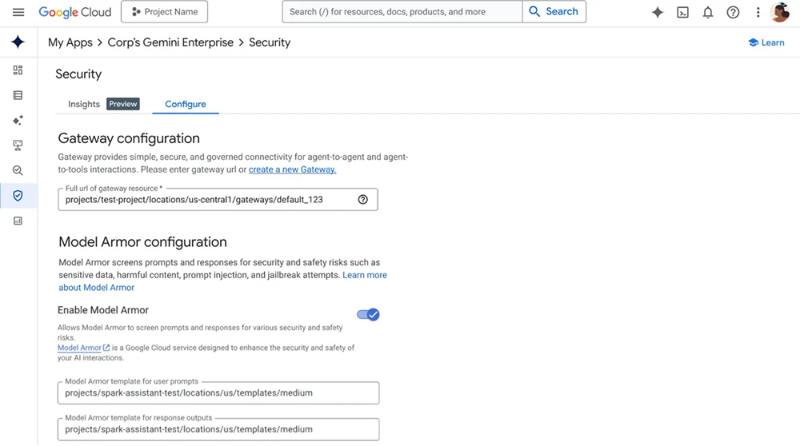
Task: Open the agents sparkle sidebar icon
Action: 18,121
